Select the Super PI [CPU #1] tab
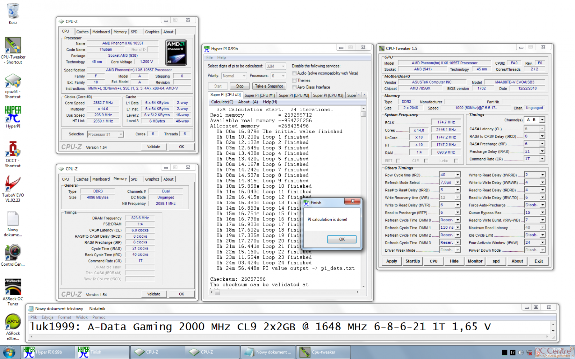575x359 pixels. pyautogui.click(x=259, y=95)
